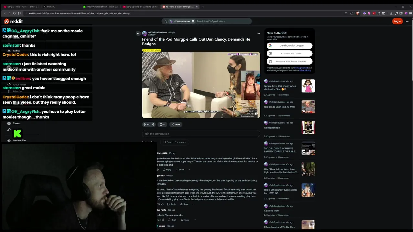The height and width of the screenshot is (232, 413).
Task: Open a new browser tab
Action: (x=203, y=7)
